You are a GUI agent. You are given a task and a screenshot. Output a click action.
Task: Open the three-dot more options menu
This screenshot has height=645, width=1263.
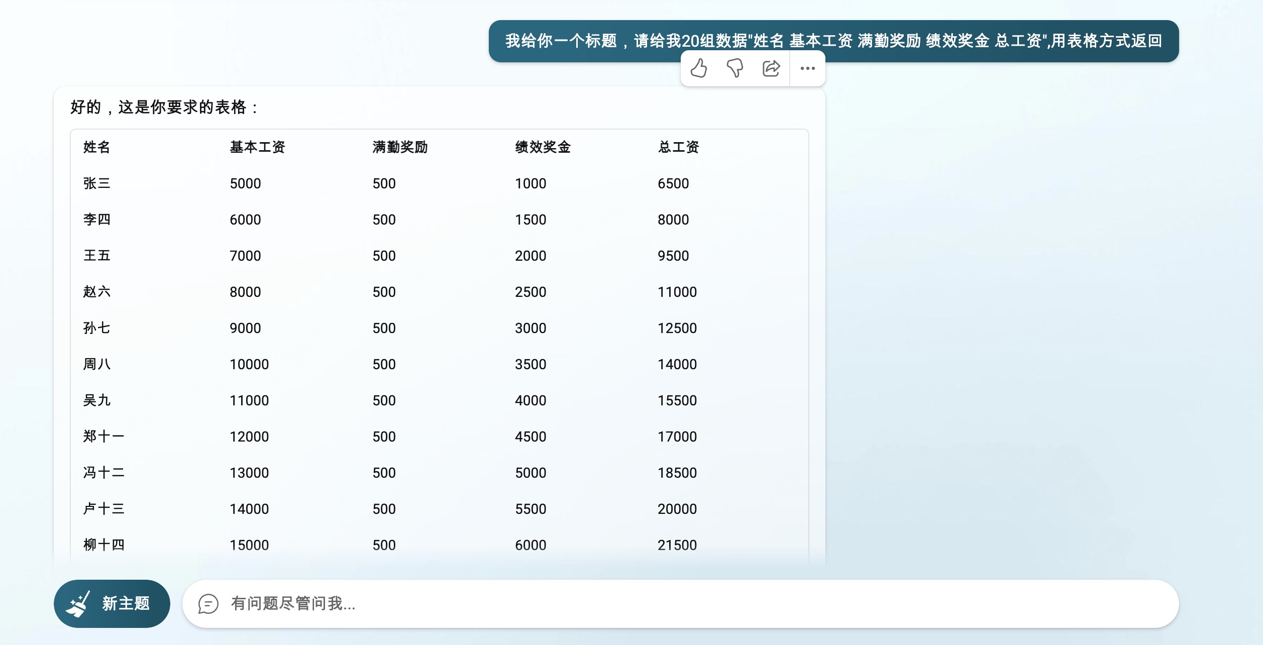[x=807, y=68]
